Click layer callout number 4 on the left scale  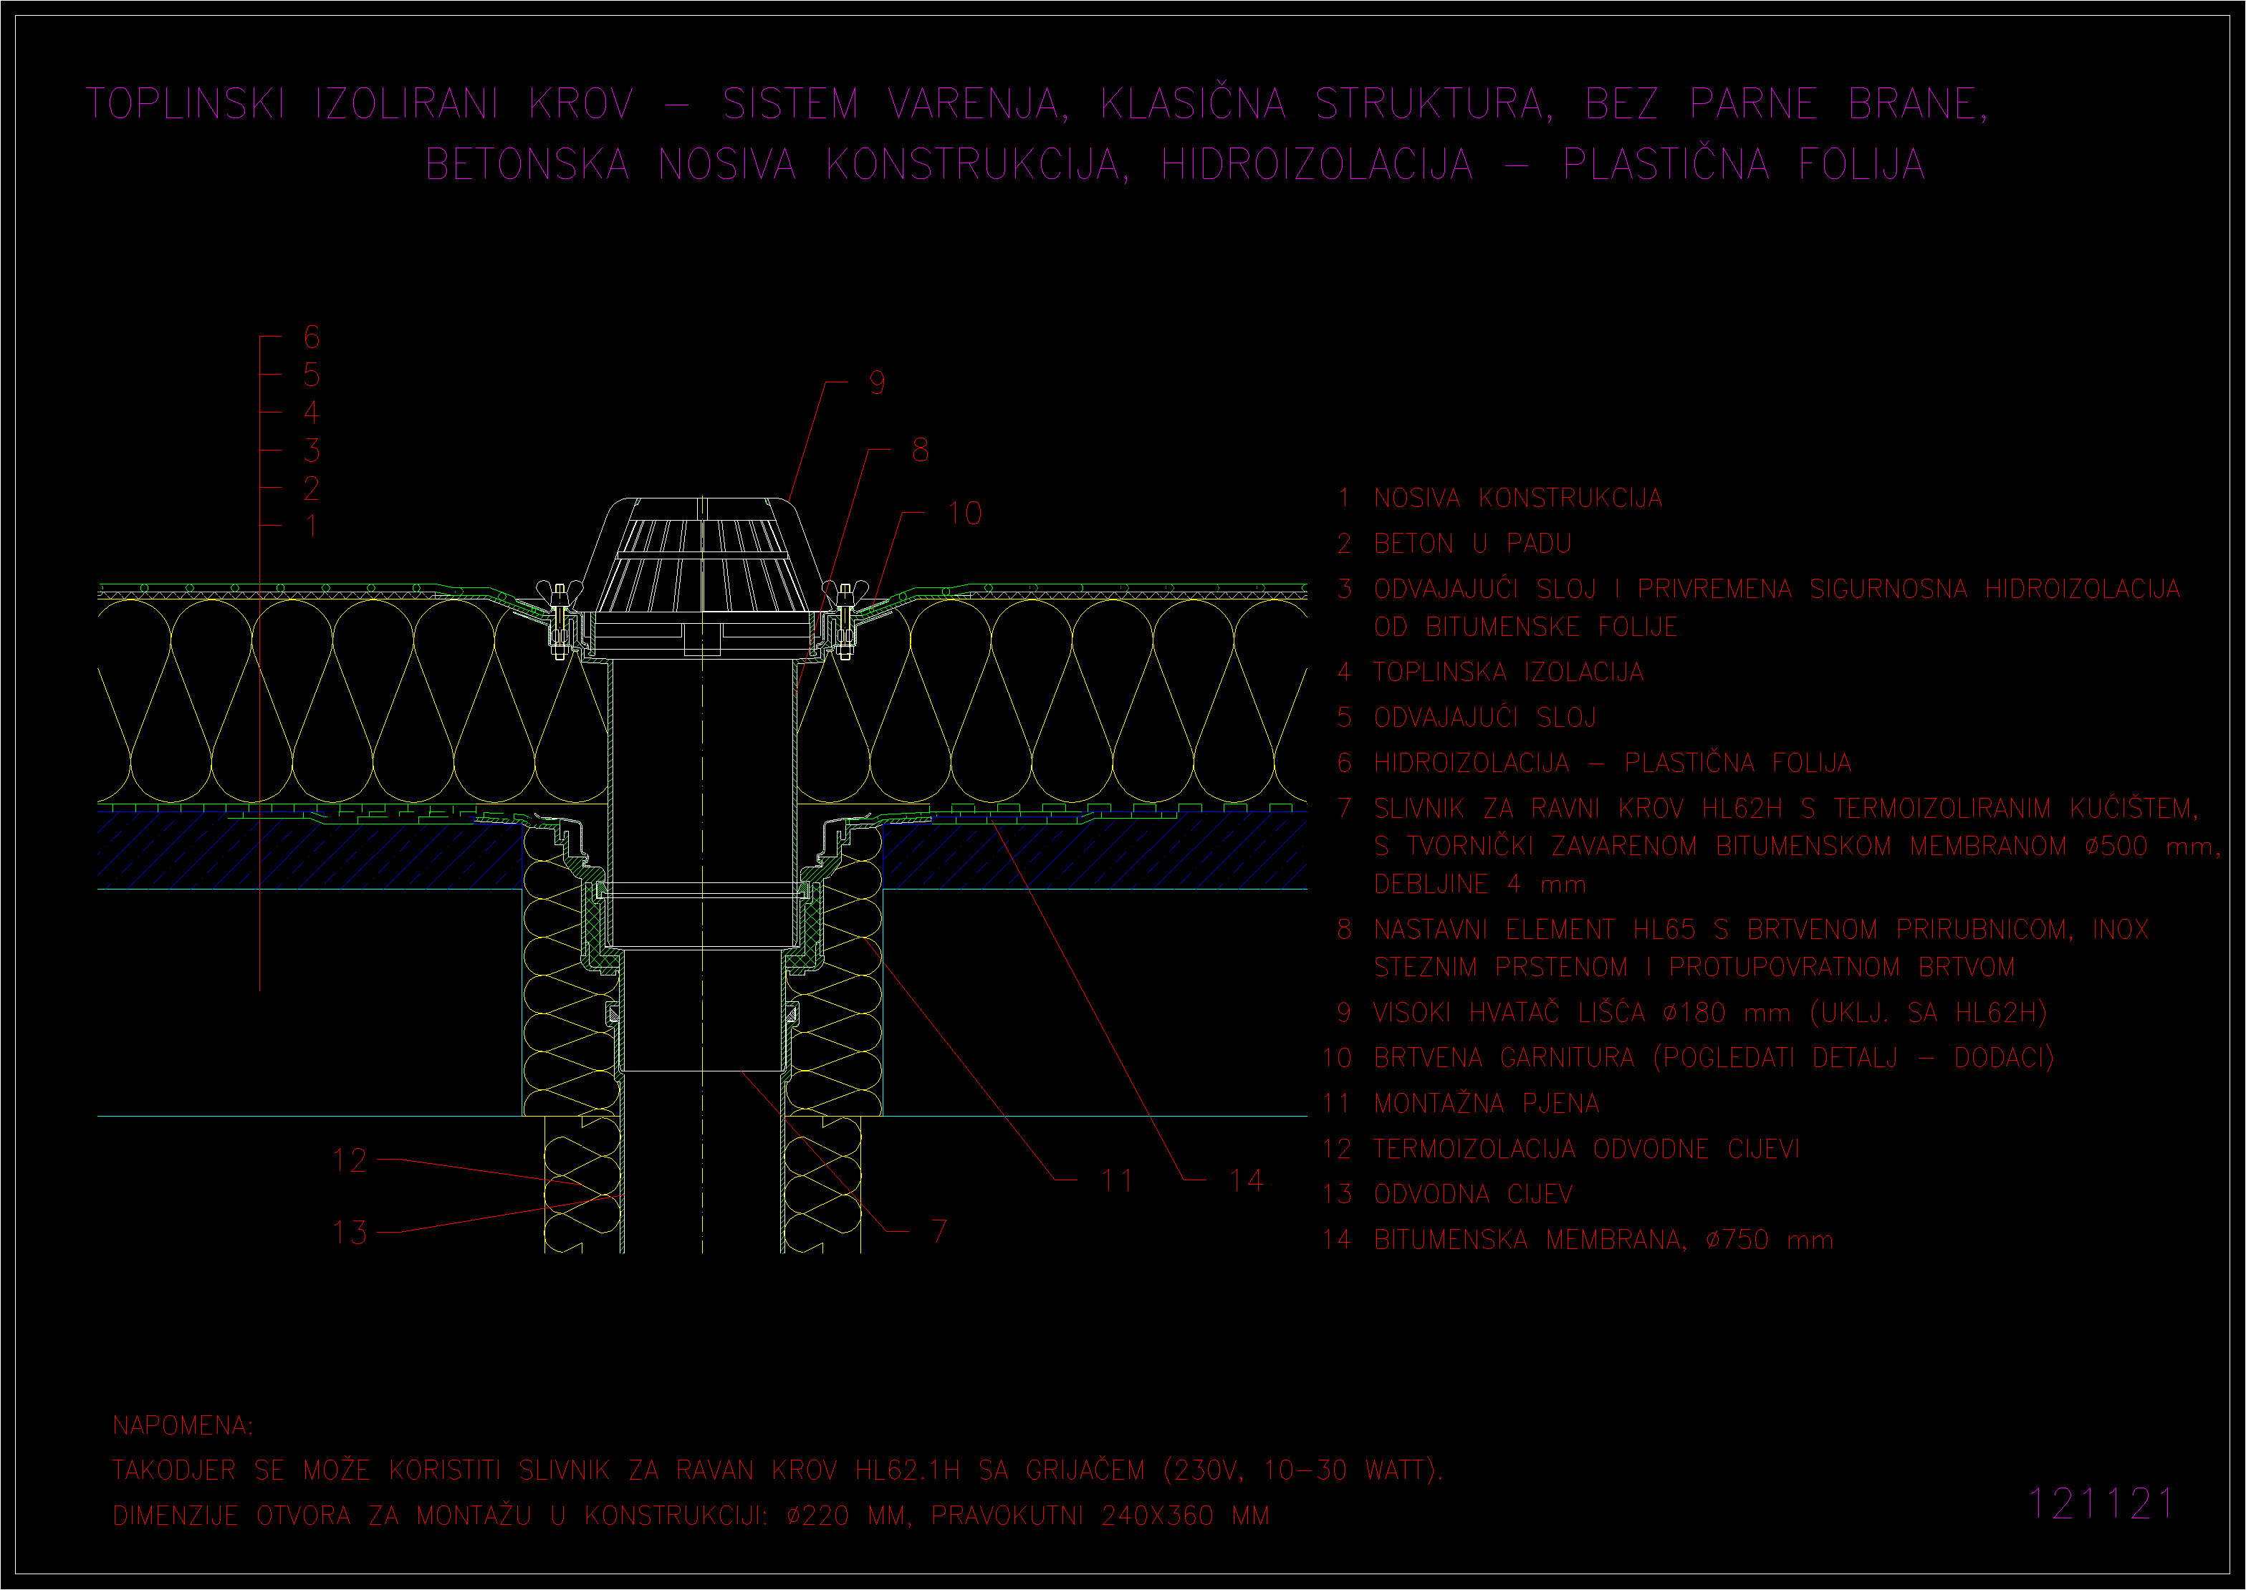(312, 413)
